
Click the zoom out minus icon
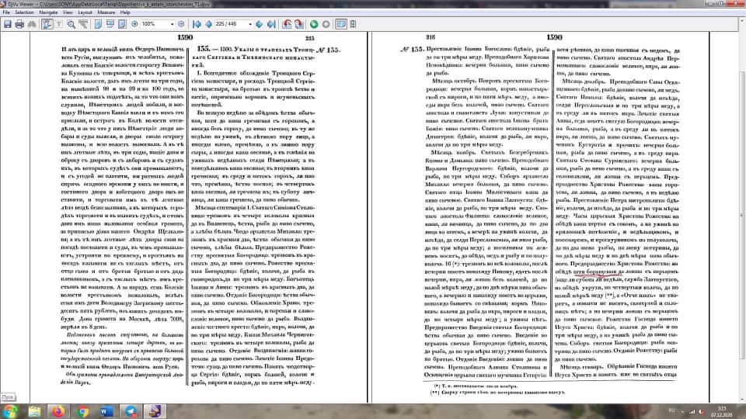[181, 24]
